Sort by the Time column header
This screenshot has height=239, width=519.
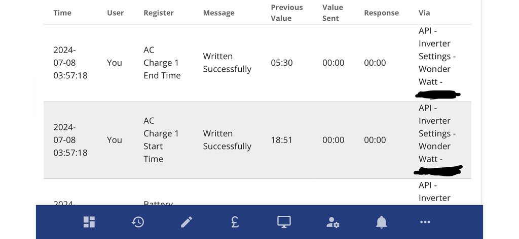(x=62, y=13)
